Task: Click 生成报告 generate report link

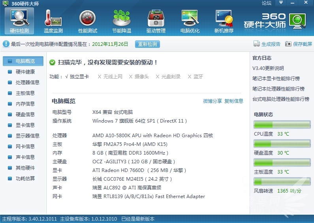Action: tap(271, 44)
